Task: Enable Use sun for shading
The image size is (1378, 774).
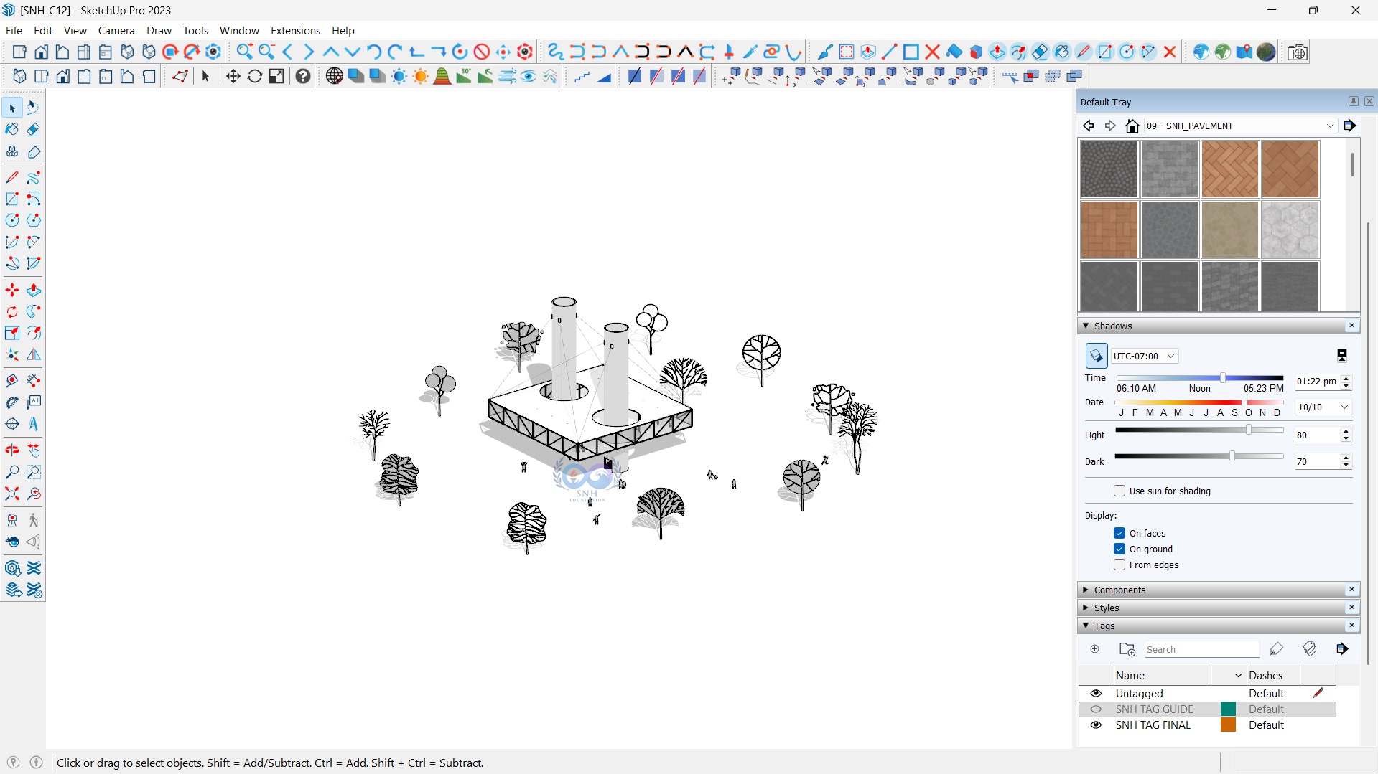Action: [1119, 491]
